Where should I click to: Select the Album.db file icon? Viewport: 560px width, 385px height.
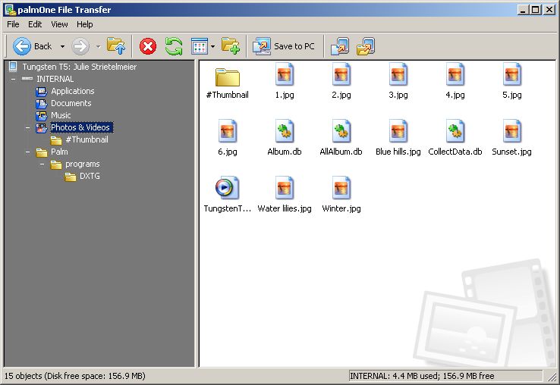pyautogui.click(x=285, y=132)
